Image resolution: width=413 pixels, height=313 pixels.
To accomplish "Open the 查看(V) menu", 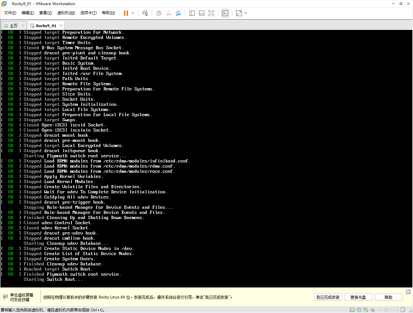I will [45, 13].
